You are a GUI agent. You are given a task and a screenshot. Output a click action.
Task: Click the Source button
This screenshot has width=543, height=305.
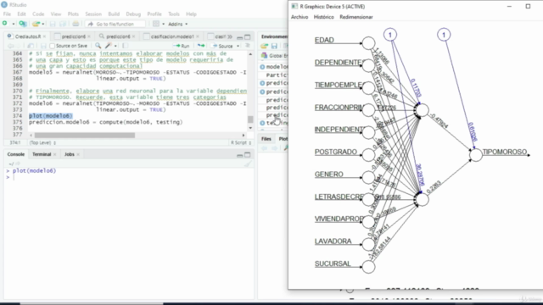click(222, 46)
